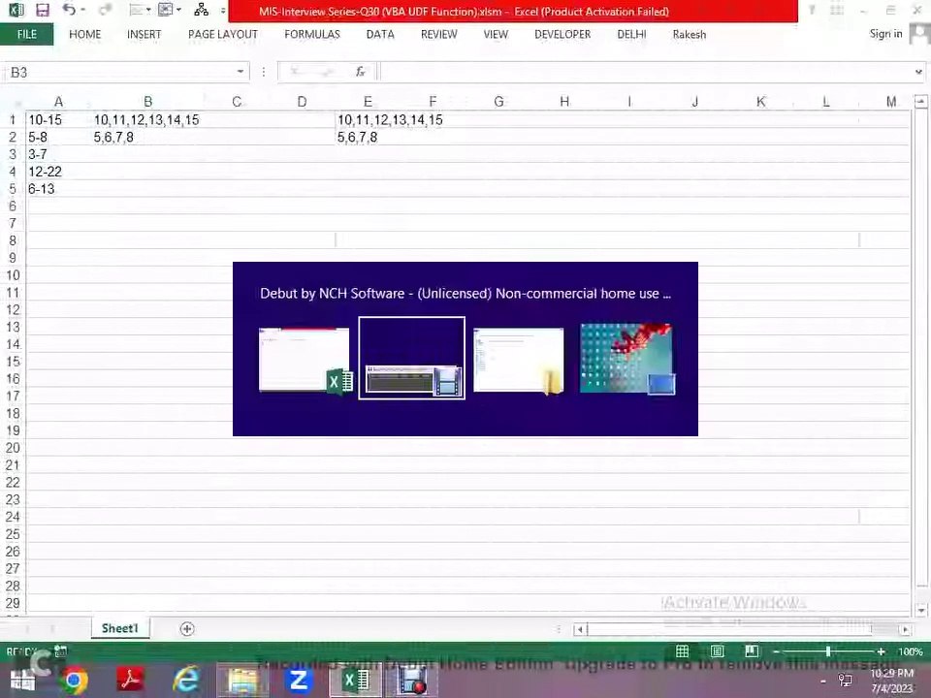Click the Redo arrow icon

pos(105,10)
